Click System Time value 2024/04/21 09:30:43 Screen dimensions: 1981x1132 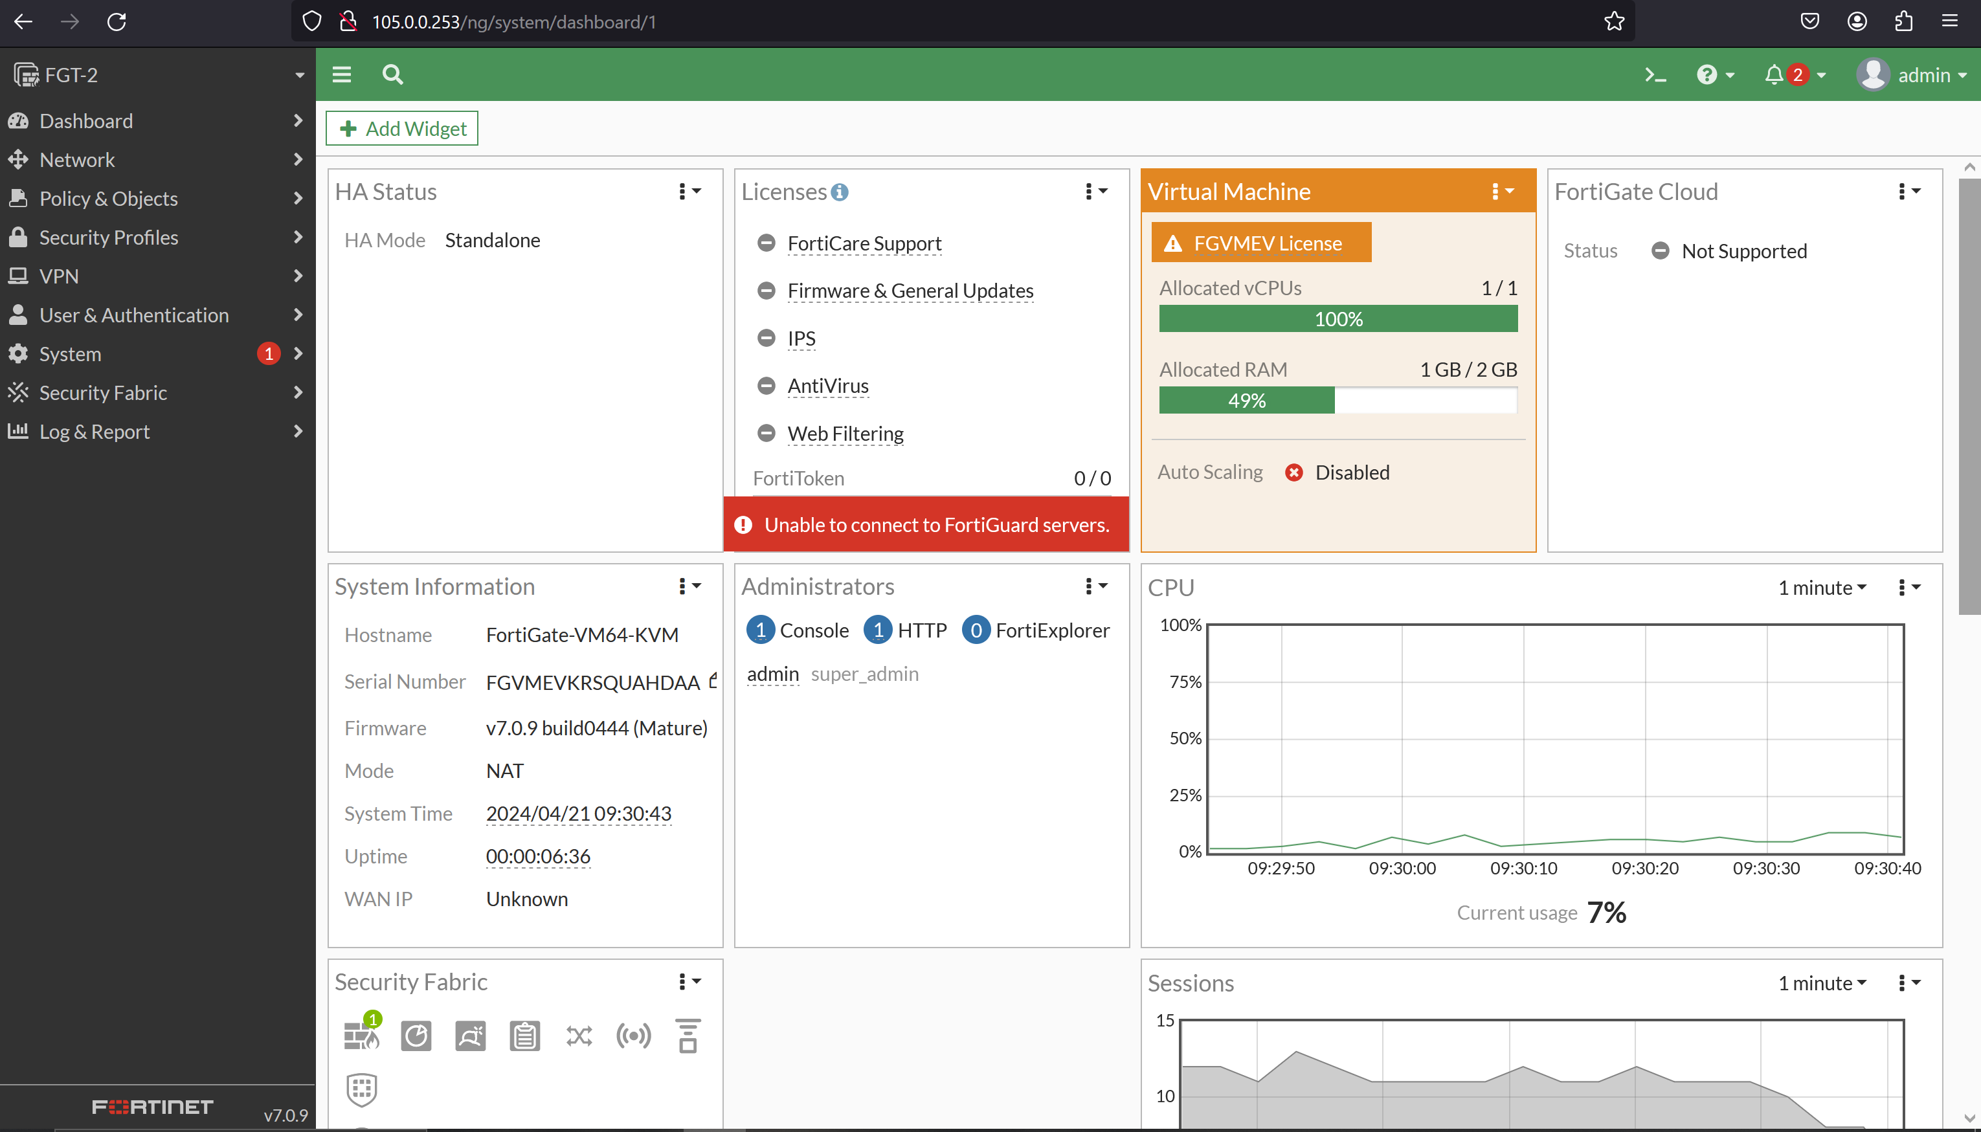[x=579, y=813]
